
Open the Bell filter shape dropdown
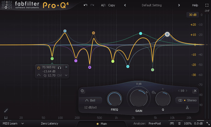pyautogui.click(x=90, y=100)
